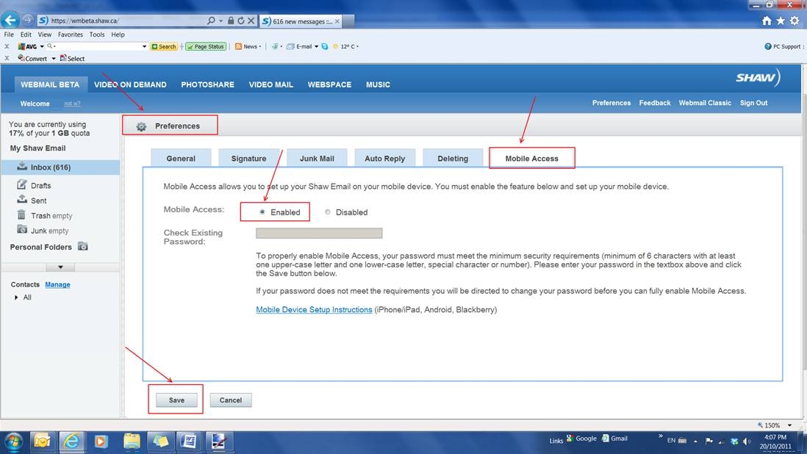Open the browser Home icon
The width and height of the screenshot is (807, 454).
767,21
